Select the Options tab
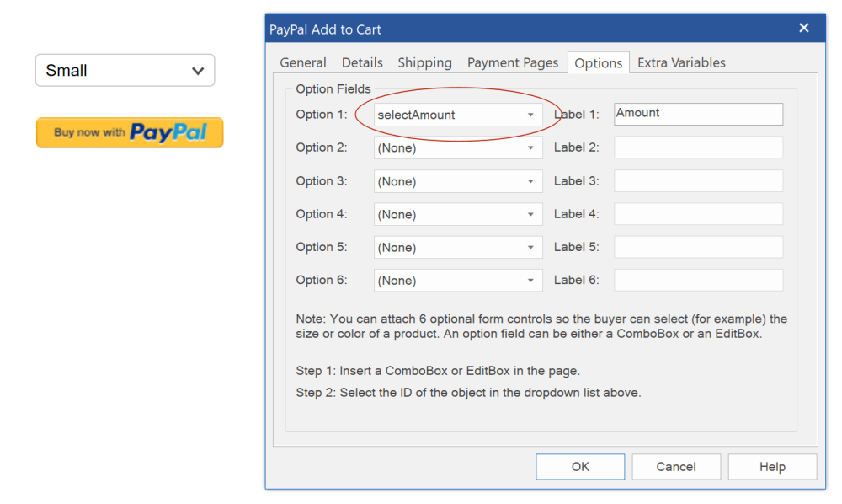Viewport: 842px width, 504px height. [x=598, y=63]
